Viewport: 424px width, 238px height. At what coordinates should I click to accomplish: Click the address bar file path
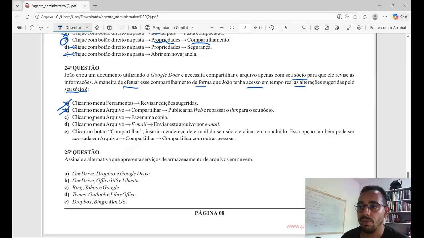107,17
